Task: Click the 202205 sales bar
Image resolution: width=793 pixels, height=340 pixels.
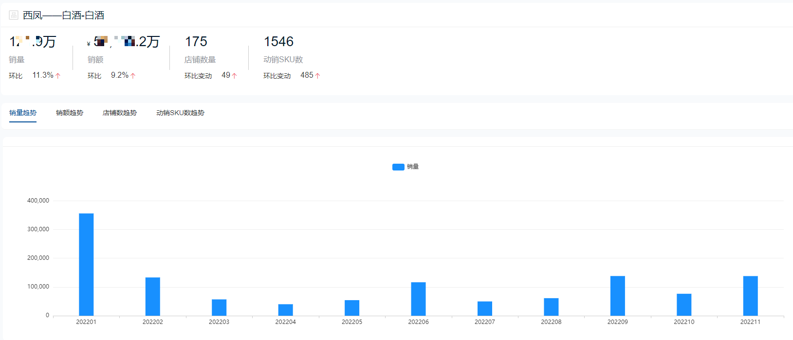Action: [x=352, y=308]
